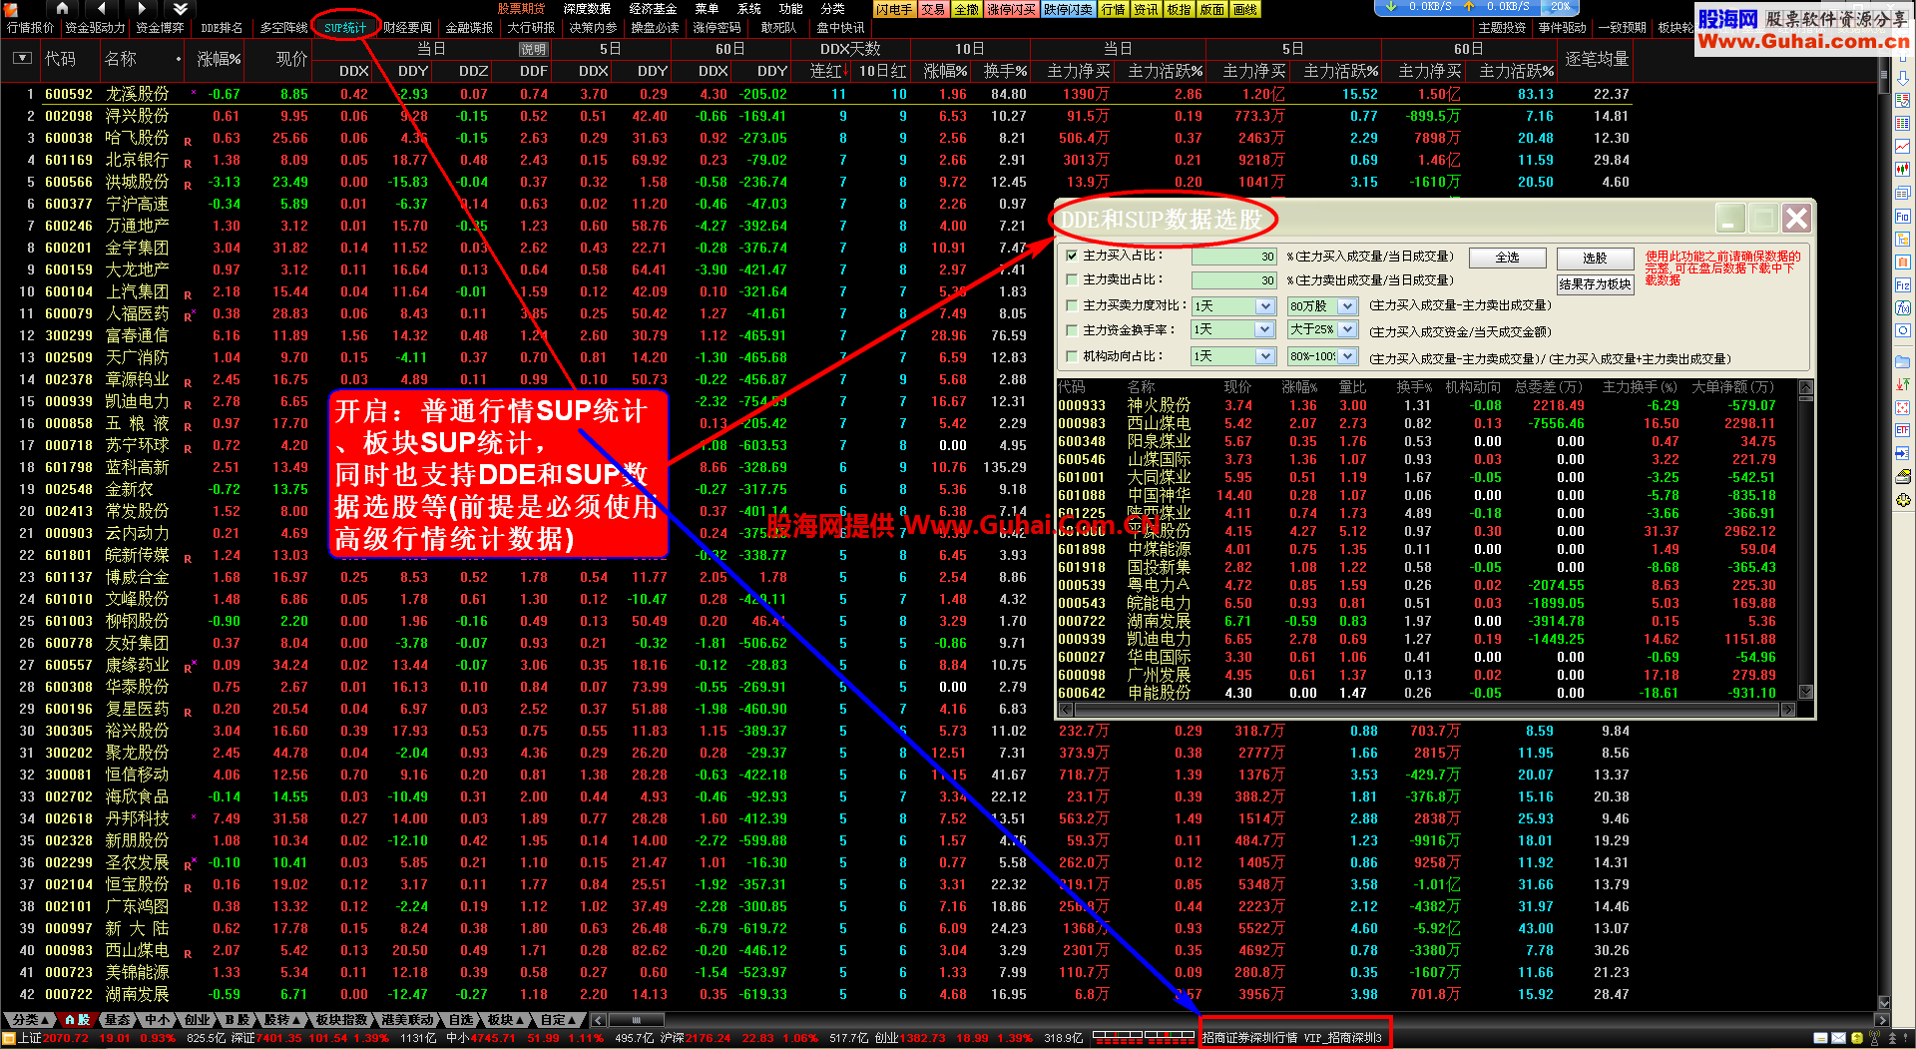Toggle 主力买入占比 checkbox
Screen dimensions: 1916x1049
point(1072,256)
